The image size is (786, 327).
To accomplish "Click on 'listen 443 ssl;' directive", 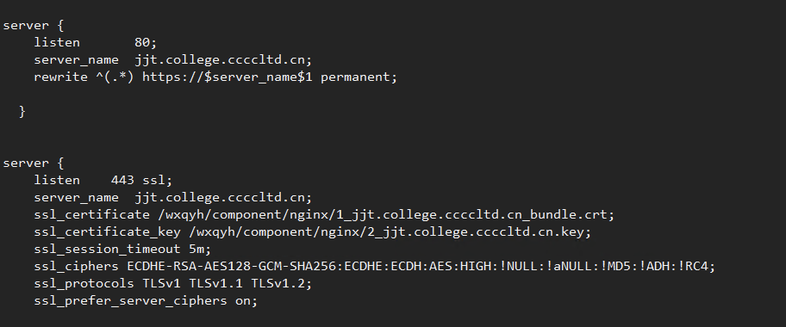I will [103, 180].
